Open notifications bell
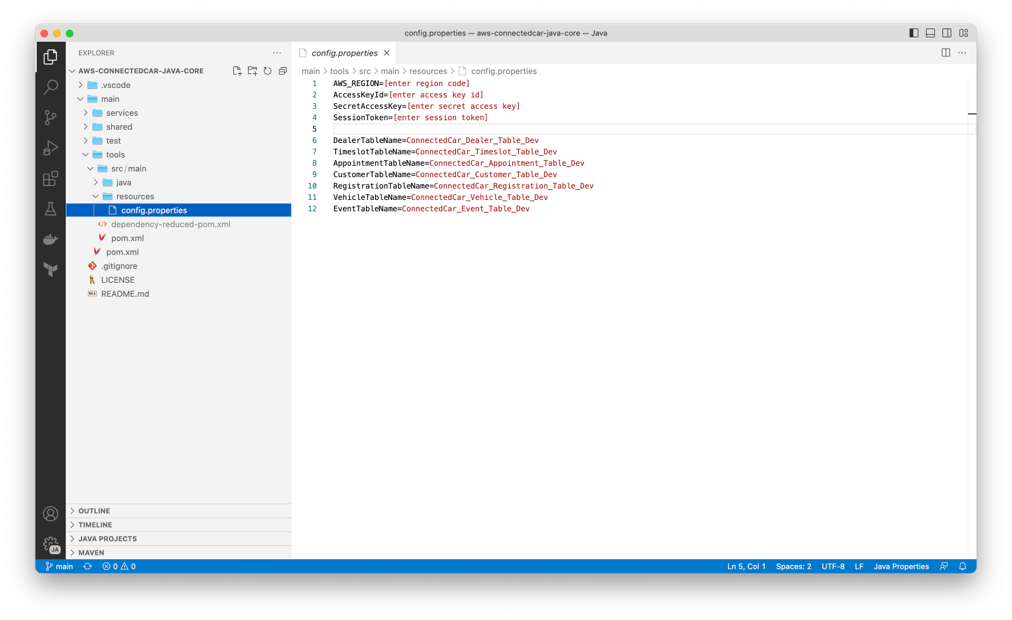The image size is (1012, 620). (x=963, y=566)
